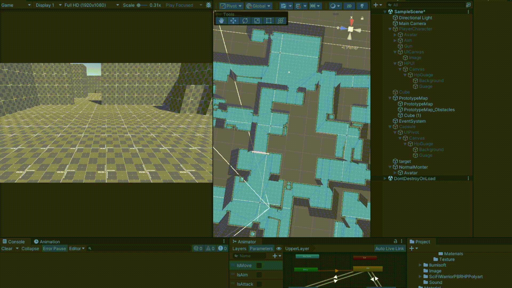
Task: Toggle the IsMove parameter checkbox
Action: click(259, 265)
